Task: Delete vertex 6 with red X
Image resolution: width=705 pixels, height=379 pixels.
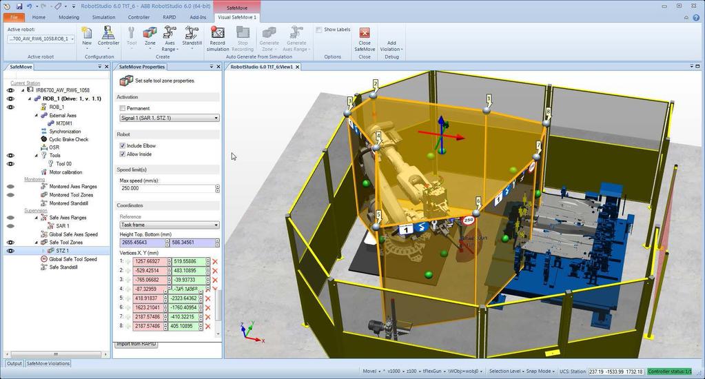Action: click(x=207, y=308)
